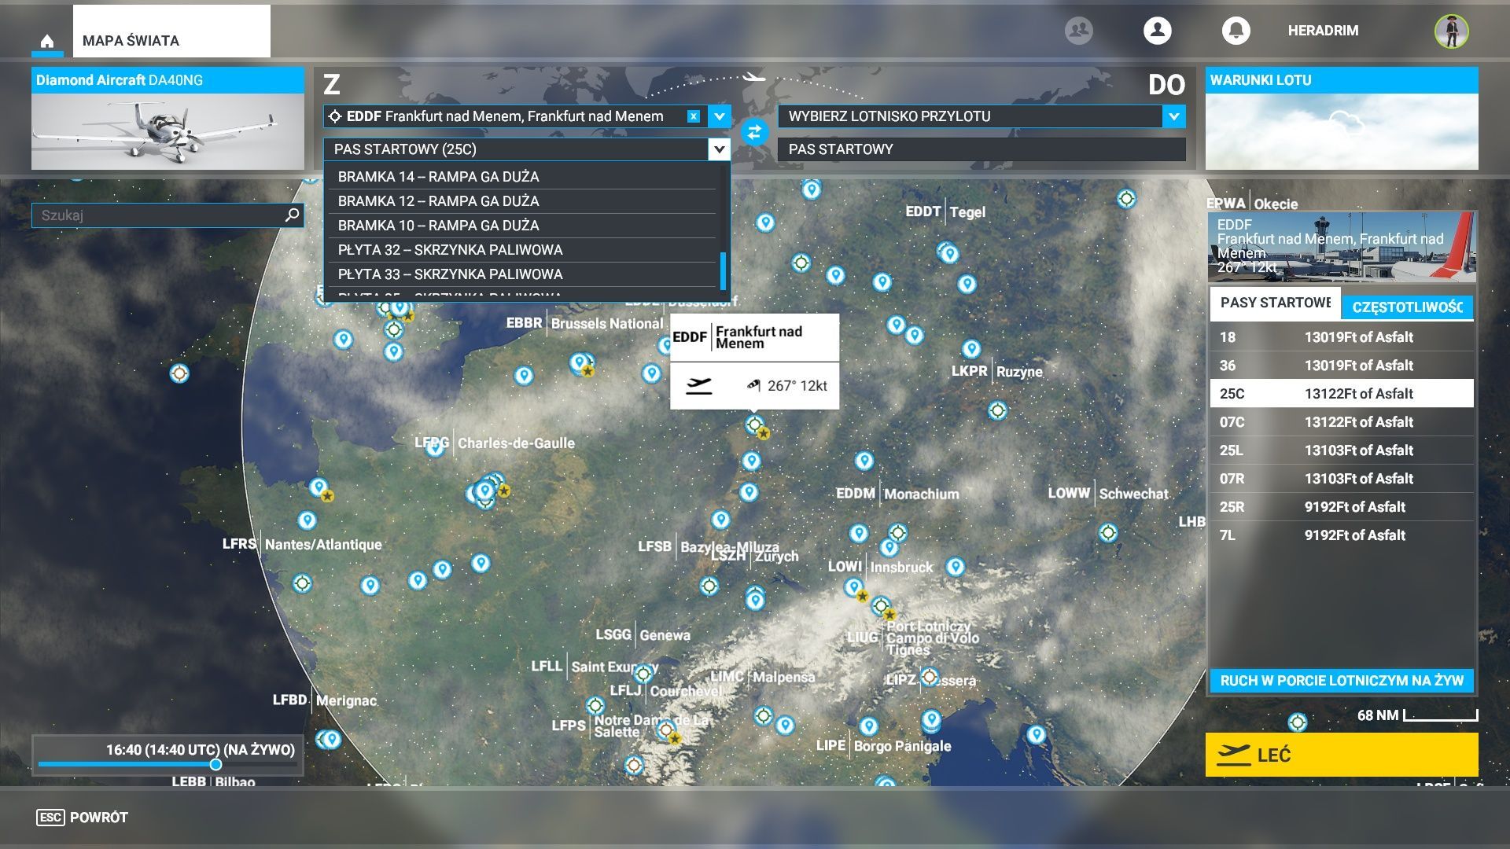The width and height of the screenshot is (1510, 849).
Task: Select the Frankfurt EDDF airport map marker
Action: pos(754,424)
